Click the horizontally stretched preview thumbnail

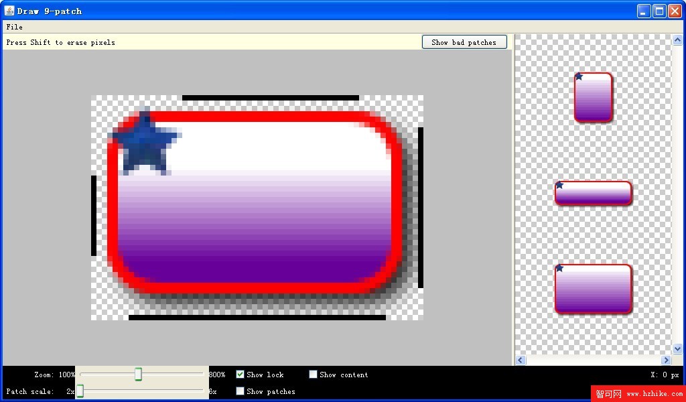point(594,193)
